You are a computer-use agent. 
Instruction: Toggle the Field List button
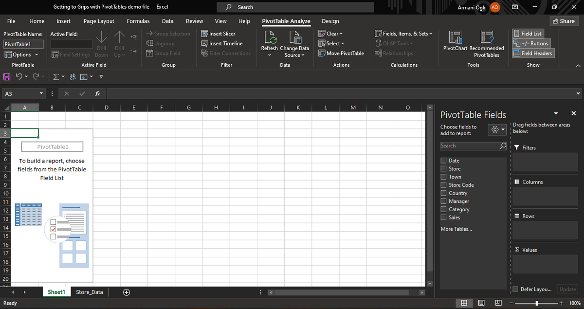(x=528, y=34)
